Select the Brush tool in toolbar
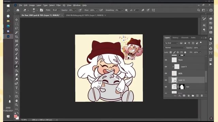The width and height of the screenshot is (218, 122). (17, 54)
